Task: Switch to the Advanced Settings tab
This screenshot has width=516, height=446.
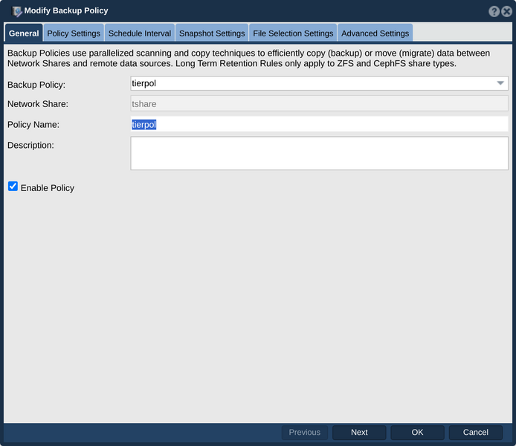Action: 375,33
